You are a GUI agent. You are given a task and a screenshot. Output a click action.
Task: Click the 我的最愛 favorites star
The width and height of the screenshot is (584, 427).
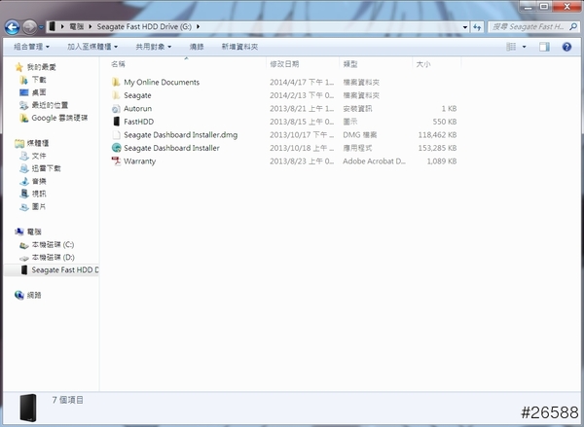coord(19,67)
